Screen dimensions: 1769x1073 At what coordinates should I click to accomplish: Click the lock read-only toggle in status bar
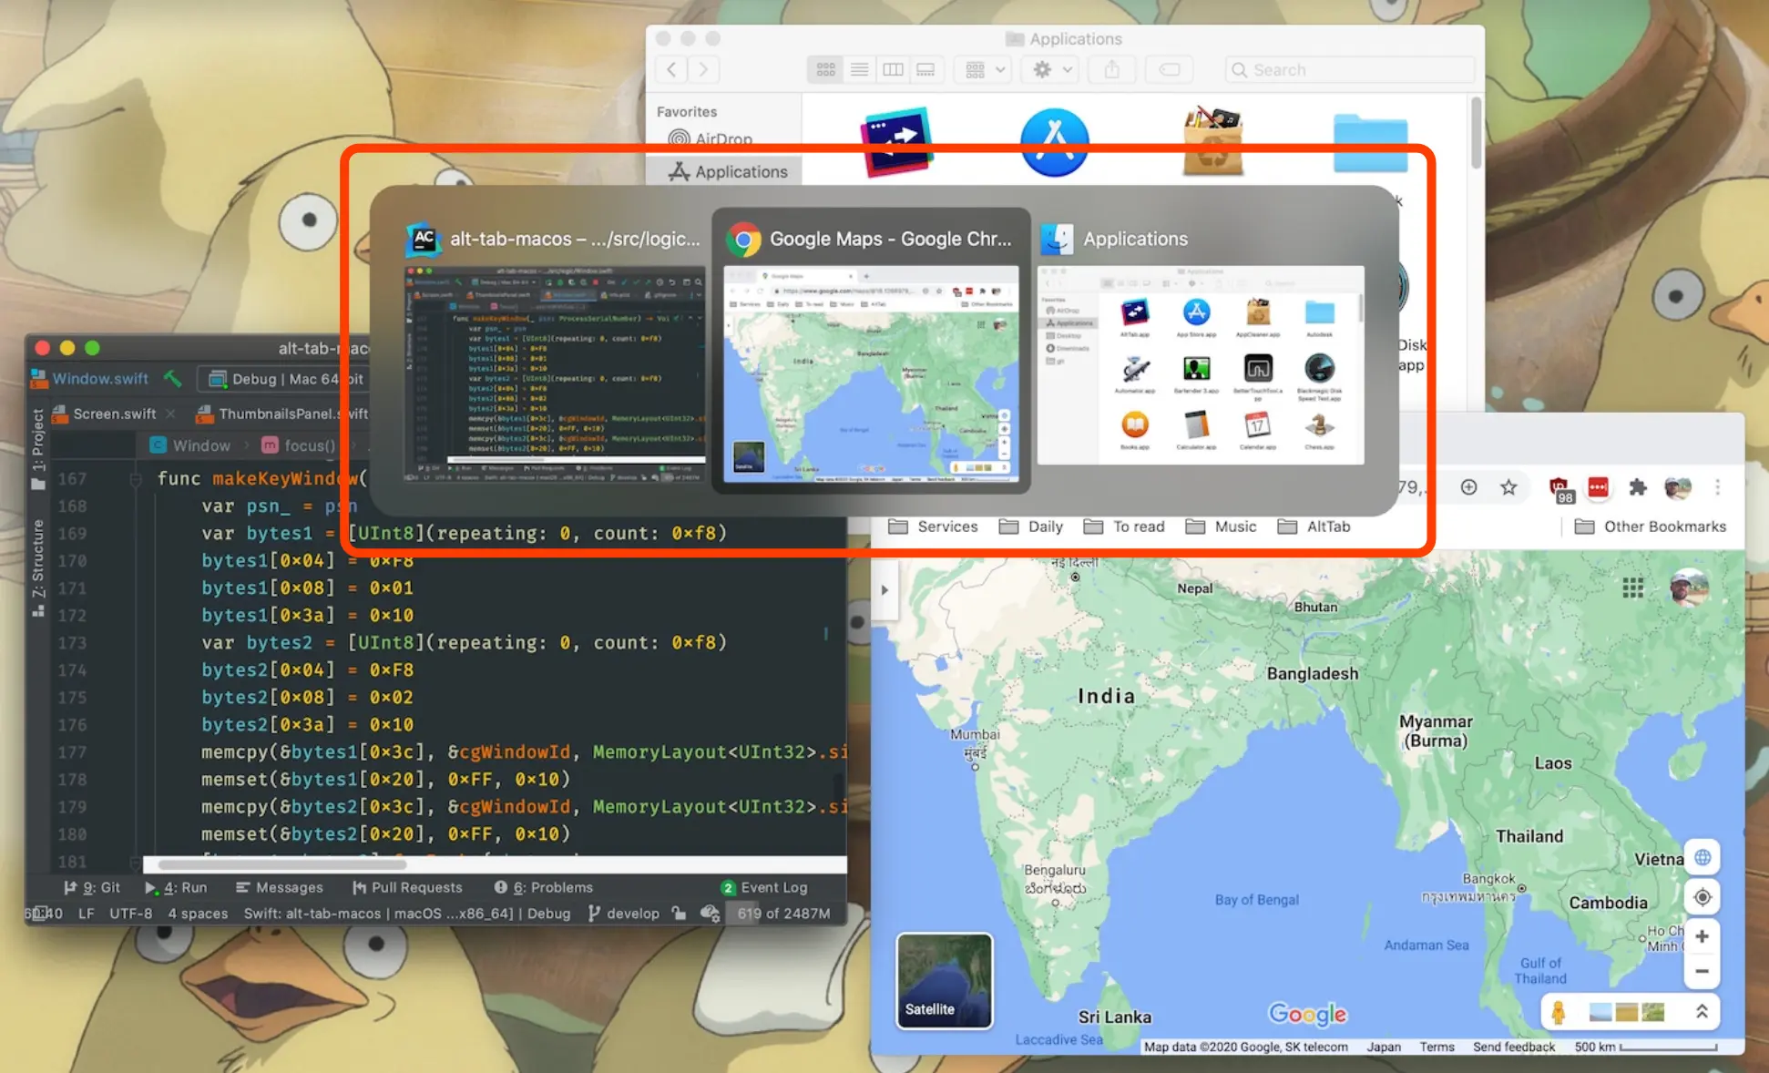point(679,914)
